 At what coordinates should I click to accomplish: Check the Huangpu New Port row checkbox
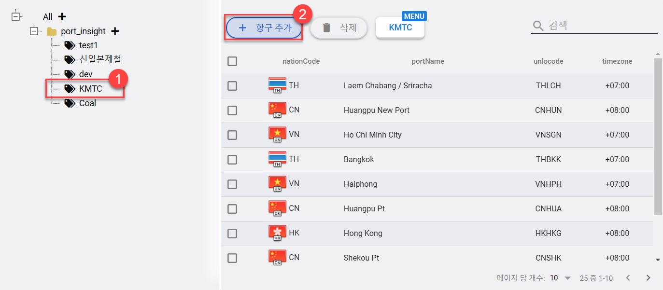[232, 110]
